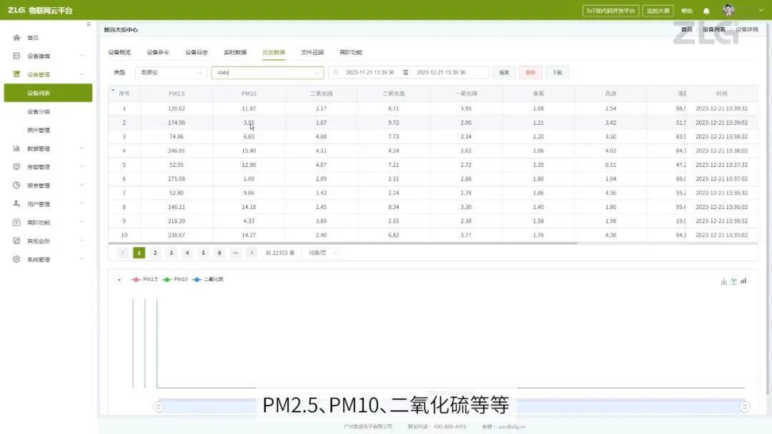Go to page 3 in the pagination
This screenshot has width=772, height=434.
tap(171, 253)
